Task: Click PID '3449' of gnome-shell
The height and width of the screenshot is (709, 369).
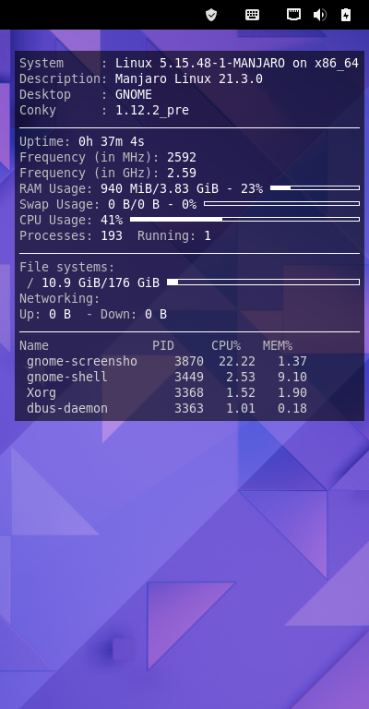Action: coord(189,377)
